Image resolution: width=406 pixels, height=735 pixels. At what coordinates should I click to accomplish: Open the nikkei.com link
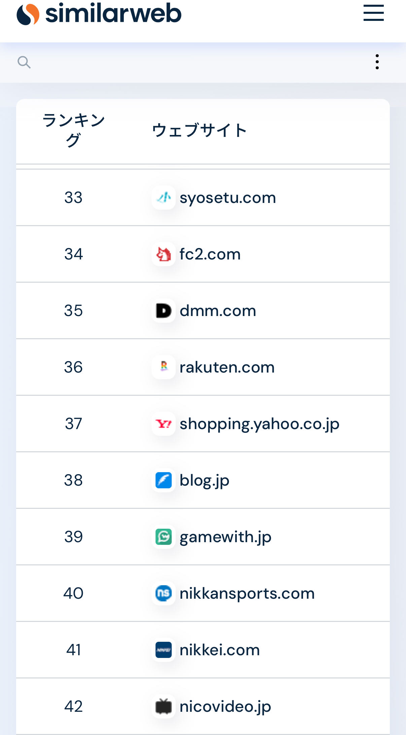click(x=219, y=650)
